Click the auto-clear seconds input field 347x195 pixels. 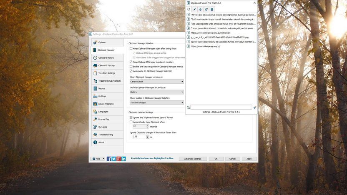(x=139, y=126)
